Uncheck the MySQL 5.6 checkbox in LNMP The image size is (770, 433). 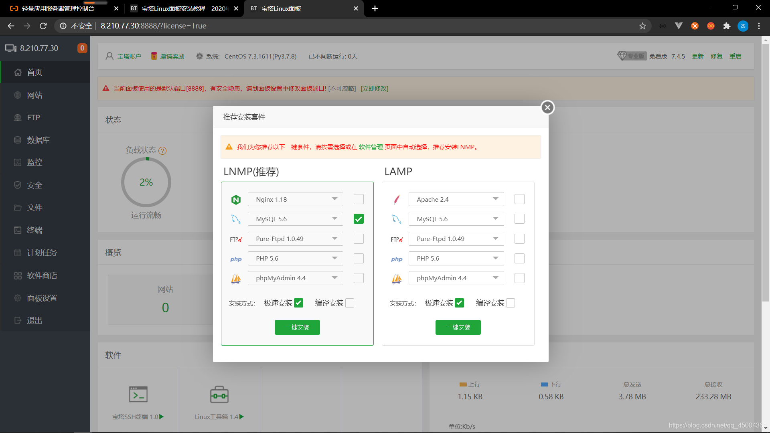coord(359,219)
